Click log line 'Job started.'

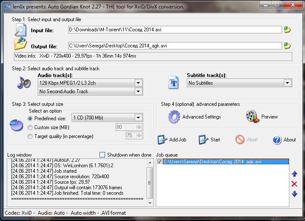tap(44, 171)
